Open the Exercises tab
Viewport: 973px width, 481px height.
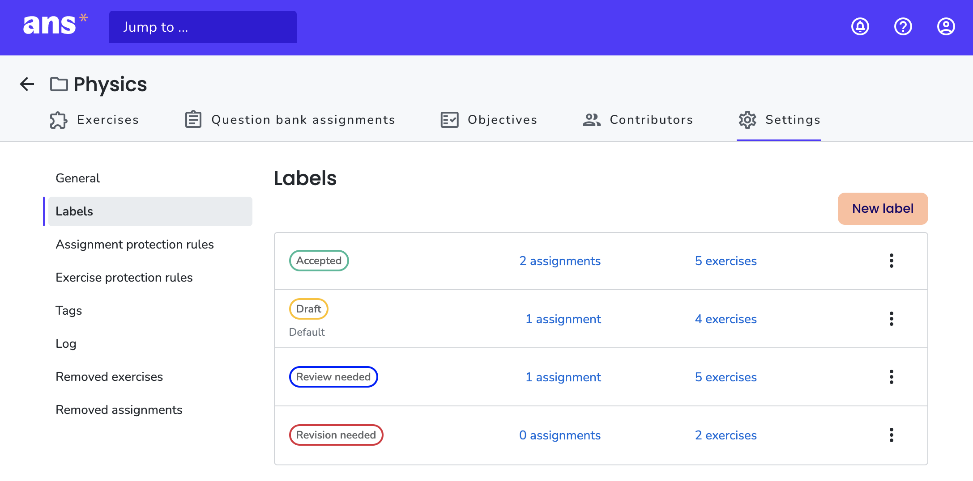pos(94,120)
